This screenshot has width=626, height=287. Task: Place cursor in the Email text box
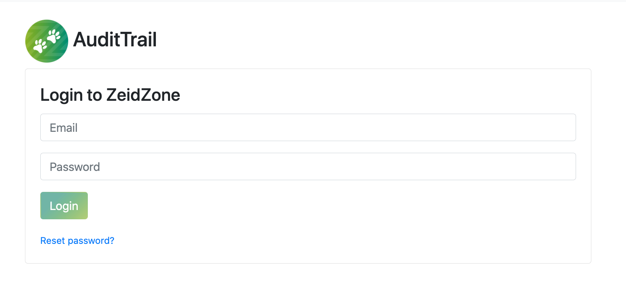[x=308, y=127]
